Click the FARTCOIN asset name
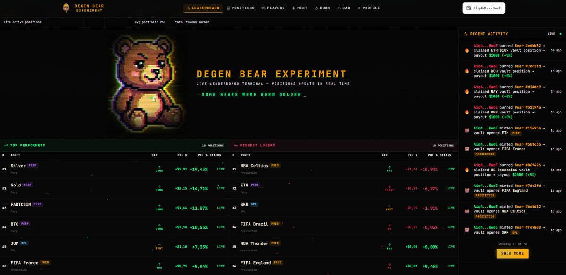Screen dimensions: 566x275 pyautogui.click(x=20, y=204)
